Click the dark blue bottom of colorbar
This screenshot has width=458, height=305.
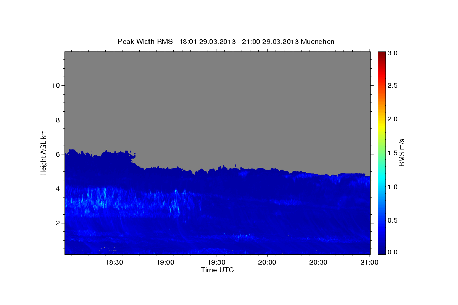[382, 250]
